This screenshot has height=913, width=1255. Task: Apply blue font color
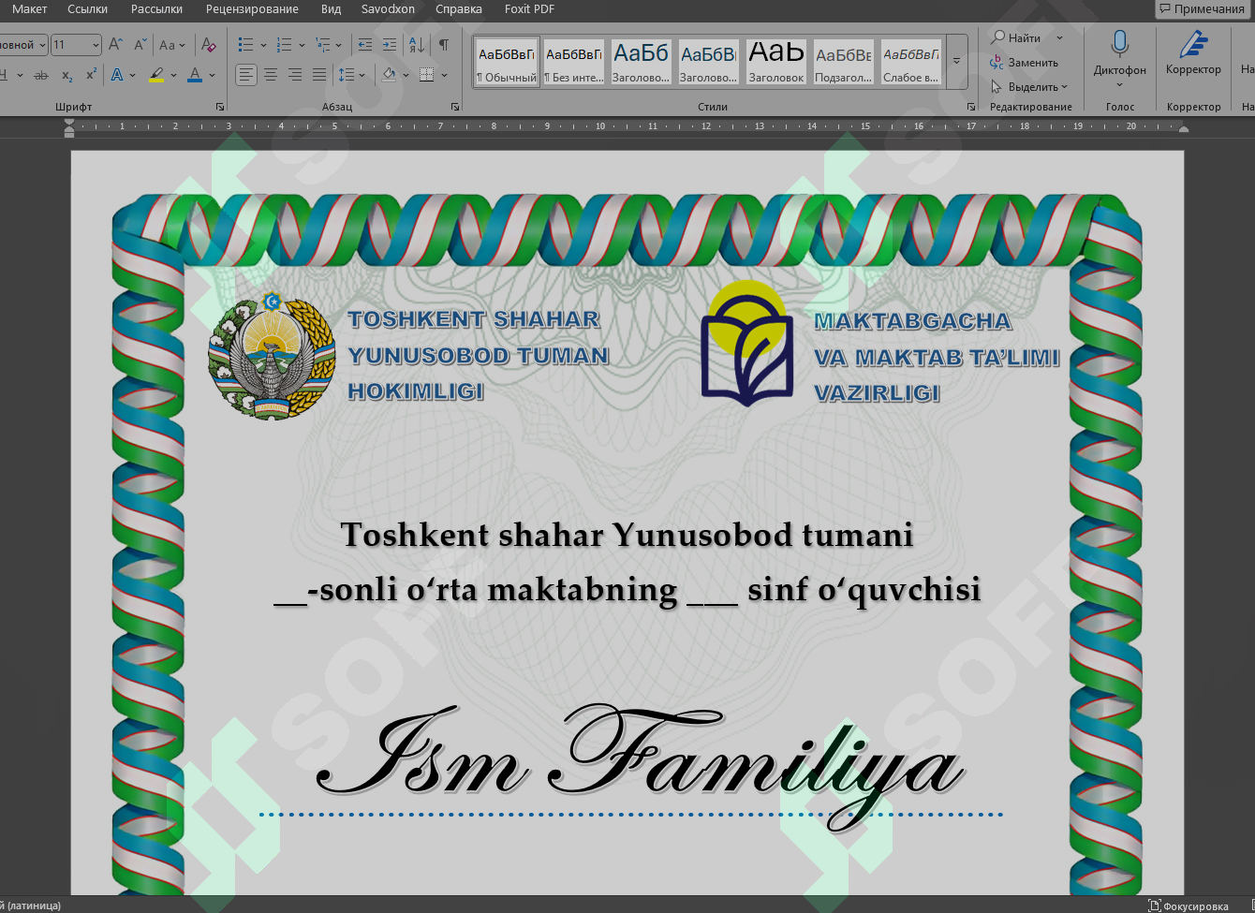195,75
